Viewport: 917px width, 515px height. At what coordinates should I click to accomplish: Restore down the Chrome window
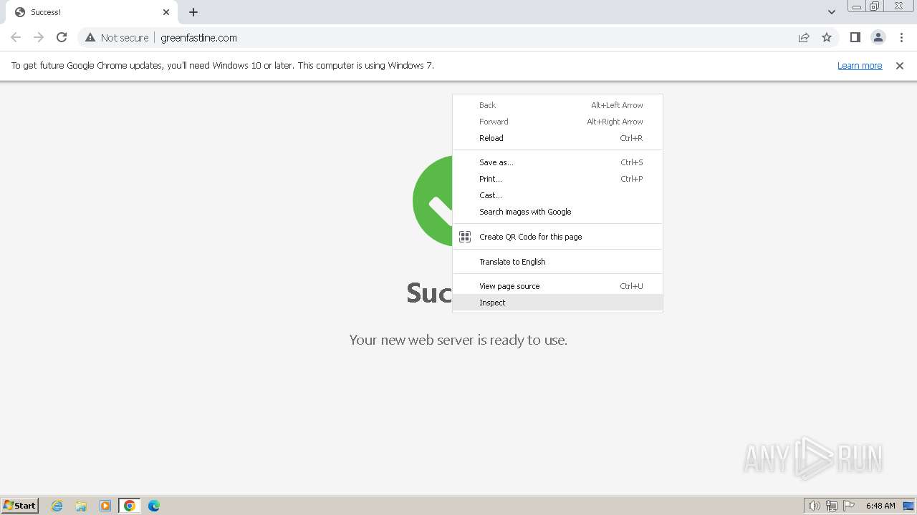pos(875,6)
